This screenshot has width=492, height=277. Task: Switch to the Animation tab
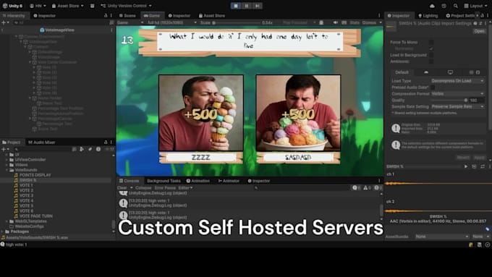tap(198, 181)
